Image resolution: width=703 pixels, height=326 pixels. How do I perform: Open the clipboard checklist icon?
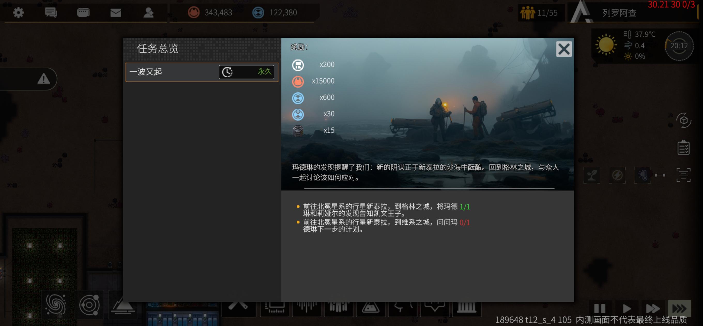[683, 147]
